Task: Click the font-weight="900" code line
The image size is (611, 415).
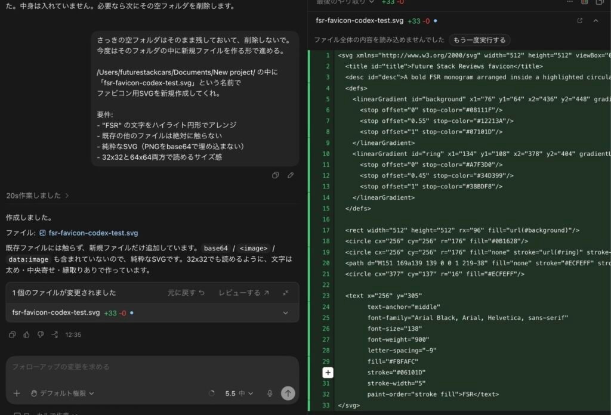Action: tap(398, 339)
